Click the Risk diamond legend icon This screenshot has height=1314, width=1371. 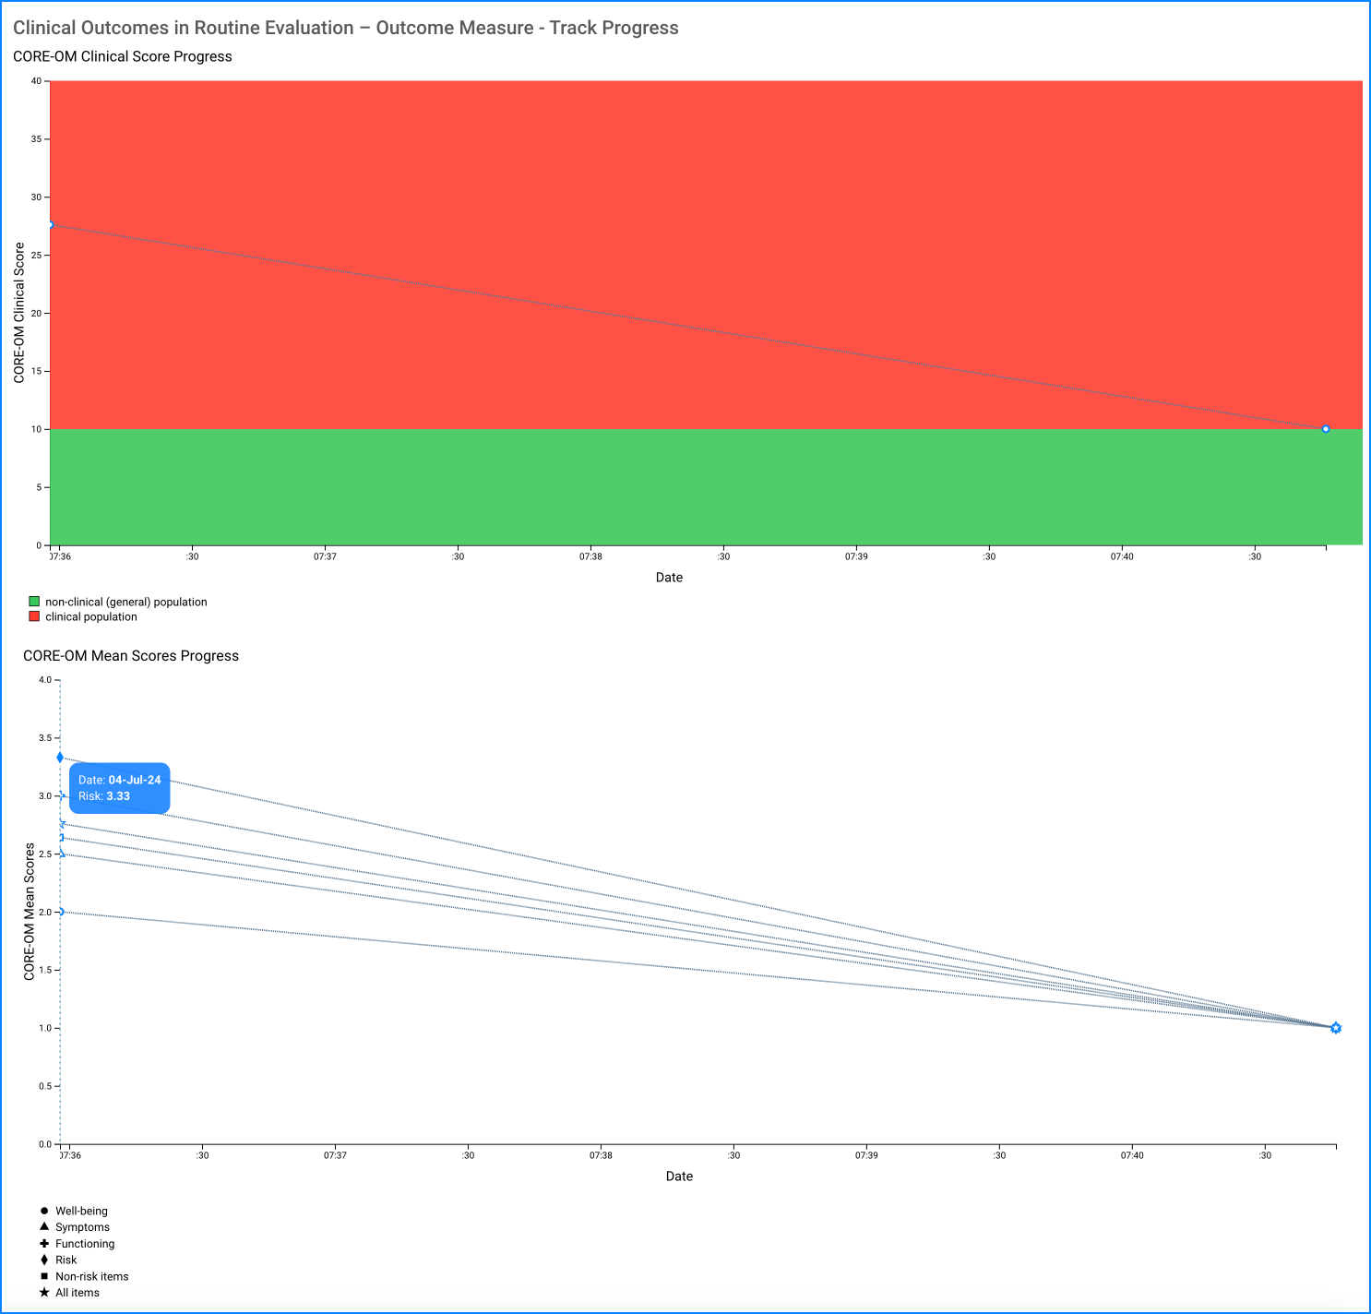point(44,1260)
